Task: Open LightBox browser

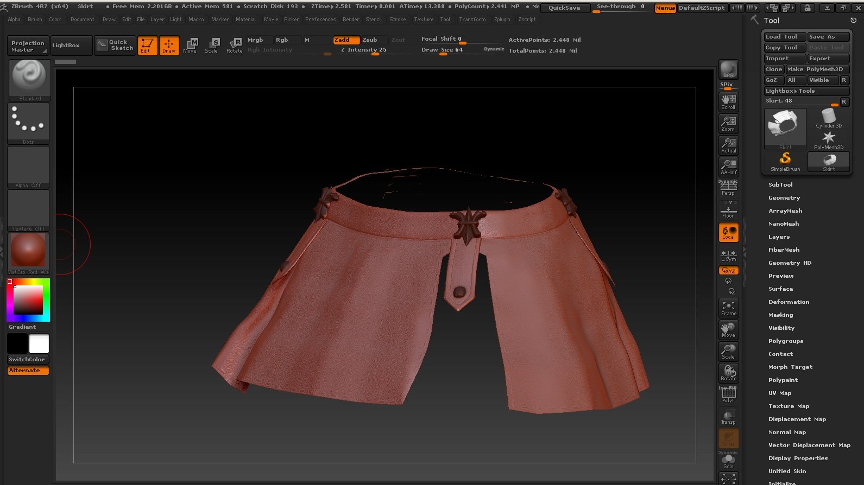Action: pos(71,46)
